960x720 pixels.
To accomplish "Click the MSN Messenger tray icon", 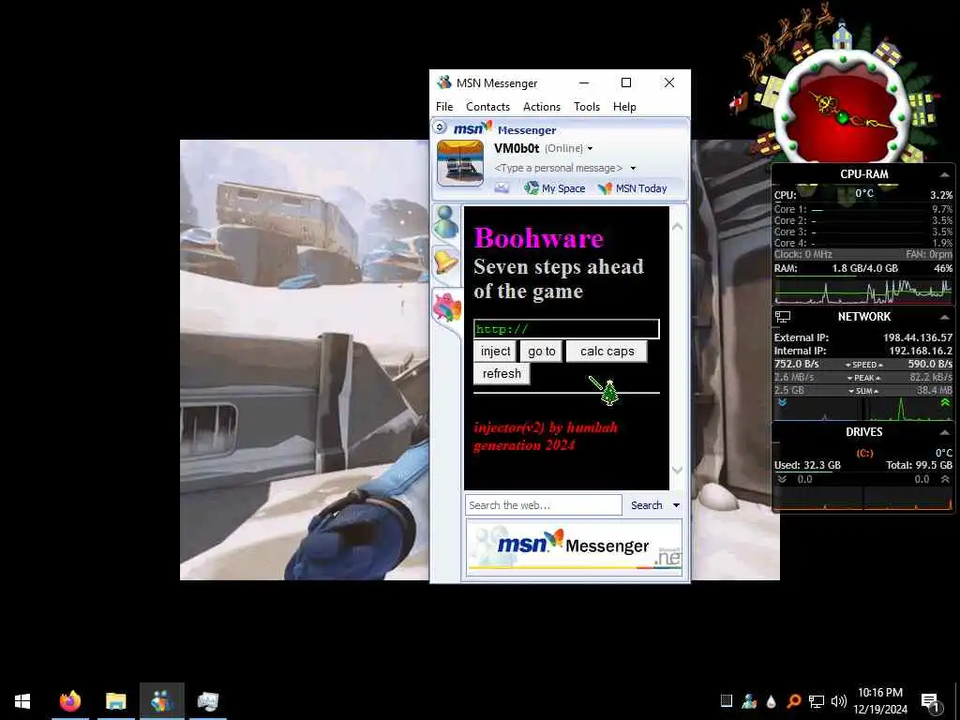I will 749,701.
